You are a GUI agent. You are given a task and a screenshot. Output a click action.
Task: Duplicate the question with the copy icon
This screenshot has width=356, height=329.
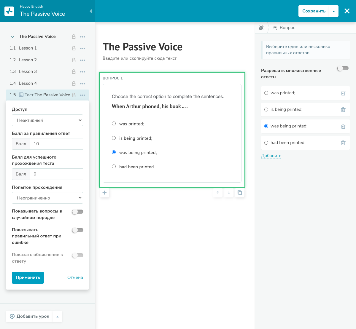(x=240, y=193)
